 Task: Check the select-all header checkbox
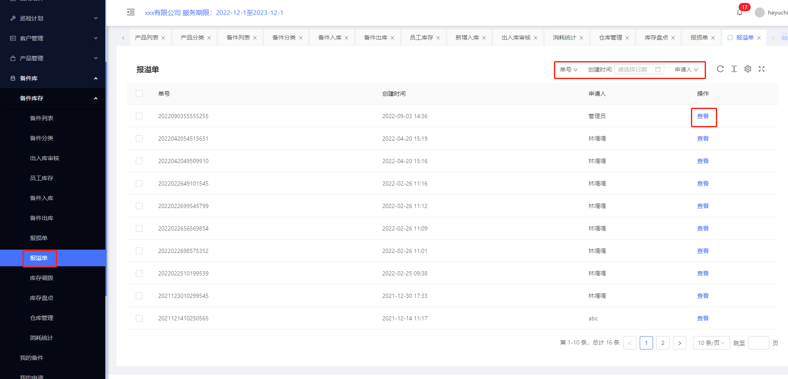click(139, 94)
